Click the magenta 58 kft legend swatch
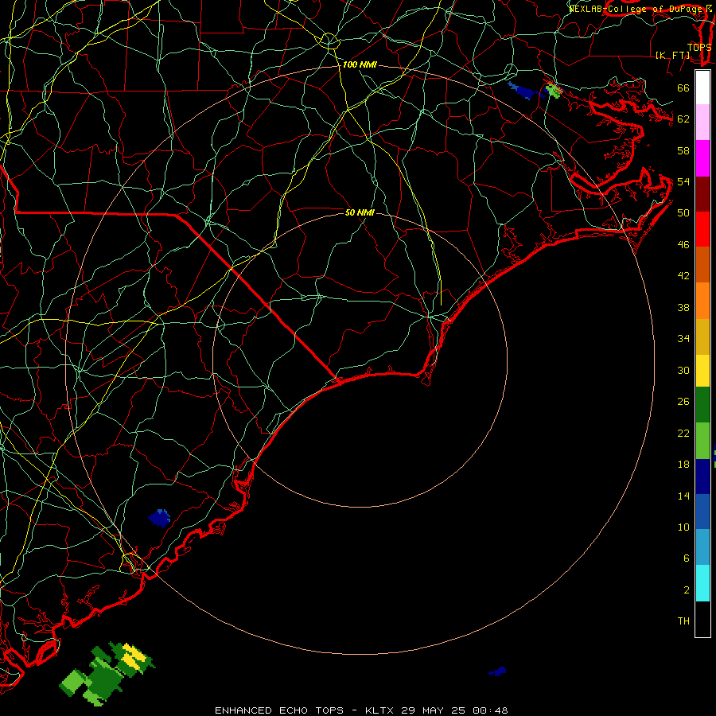 click(x=702, y=158)
